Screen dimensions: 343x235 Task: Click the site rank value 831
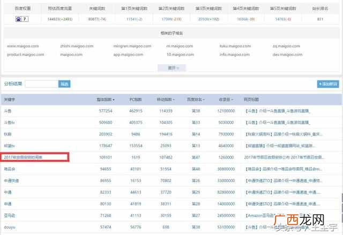pos(320,19)
